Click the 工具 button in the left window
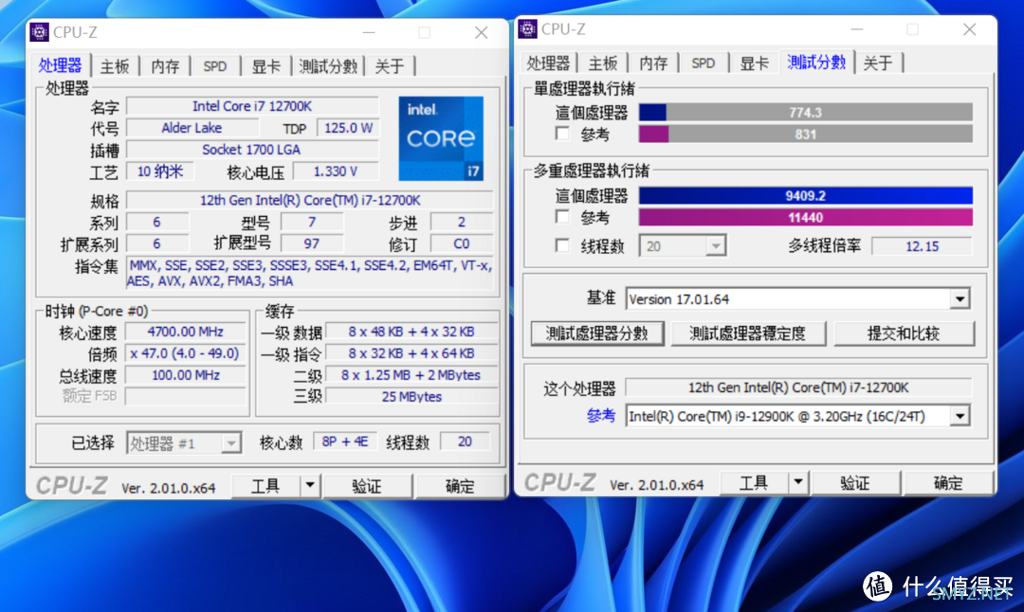The height and width of the screenshot is (612, 1024). 265,485
